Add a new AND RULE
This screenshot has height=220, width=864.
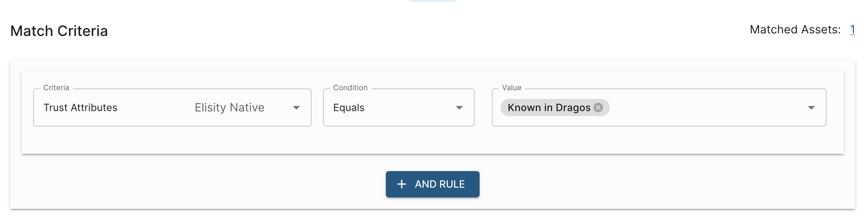[x=432, y=184]
